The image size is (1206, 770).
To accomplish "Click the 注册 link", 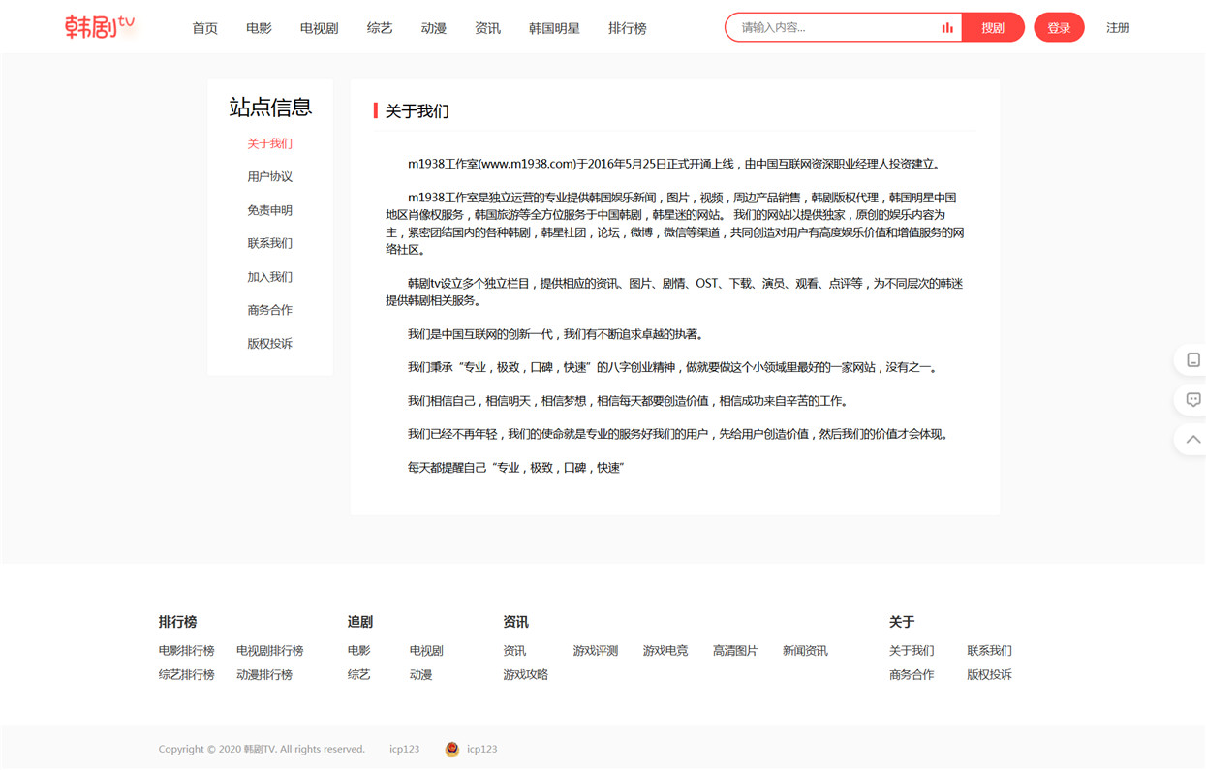I will (x=1118, y=28).
